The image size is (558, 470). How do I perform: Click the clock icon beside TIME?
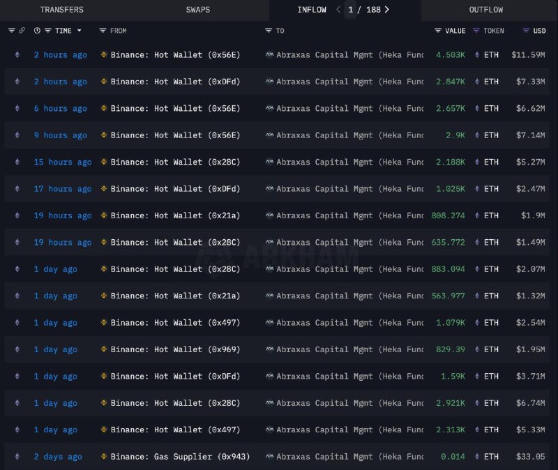[x=37, y=31]
